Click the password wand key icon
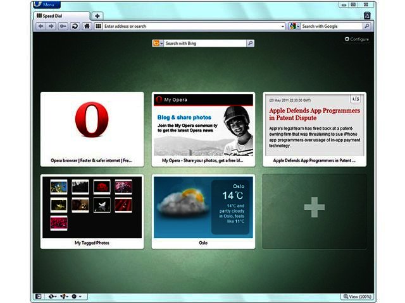 coord(63,27)
